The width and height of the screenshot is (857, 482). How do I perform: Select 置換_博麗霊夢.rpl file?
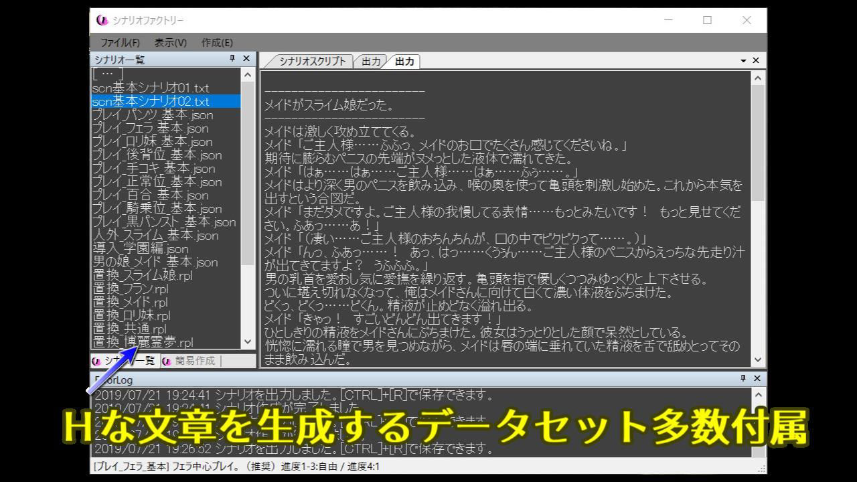[143, 342]
